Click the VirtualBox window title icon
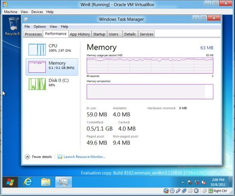This screenshot has height=196, width=235. pos(5,4)
